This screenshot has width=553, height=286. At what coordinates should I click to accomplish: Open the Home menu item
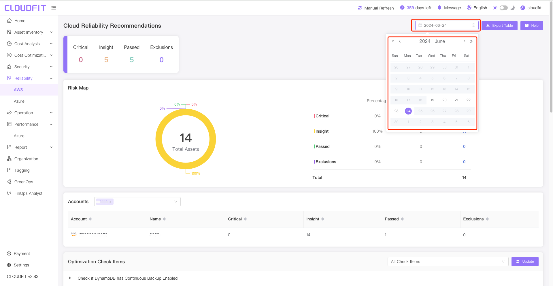pos(29,21)
